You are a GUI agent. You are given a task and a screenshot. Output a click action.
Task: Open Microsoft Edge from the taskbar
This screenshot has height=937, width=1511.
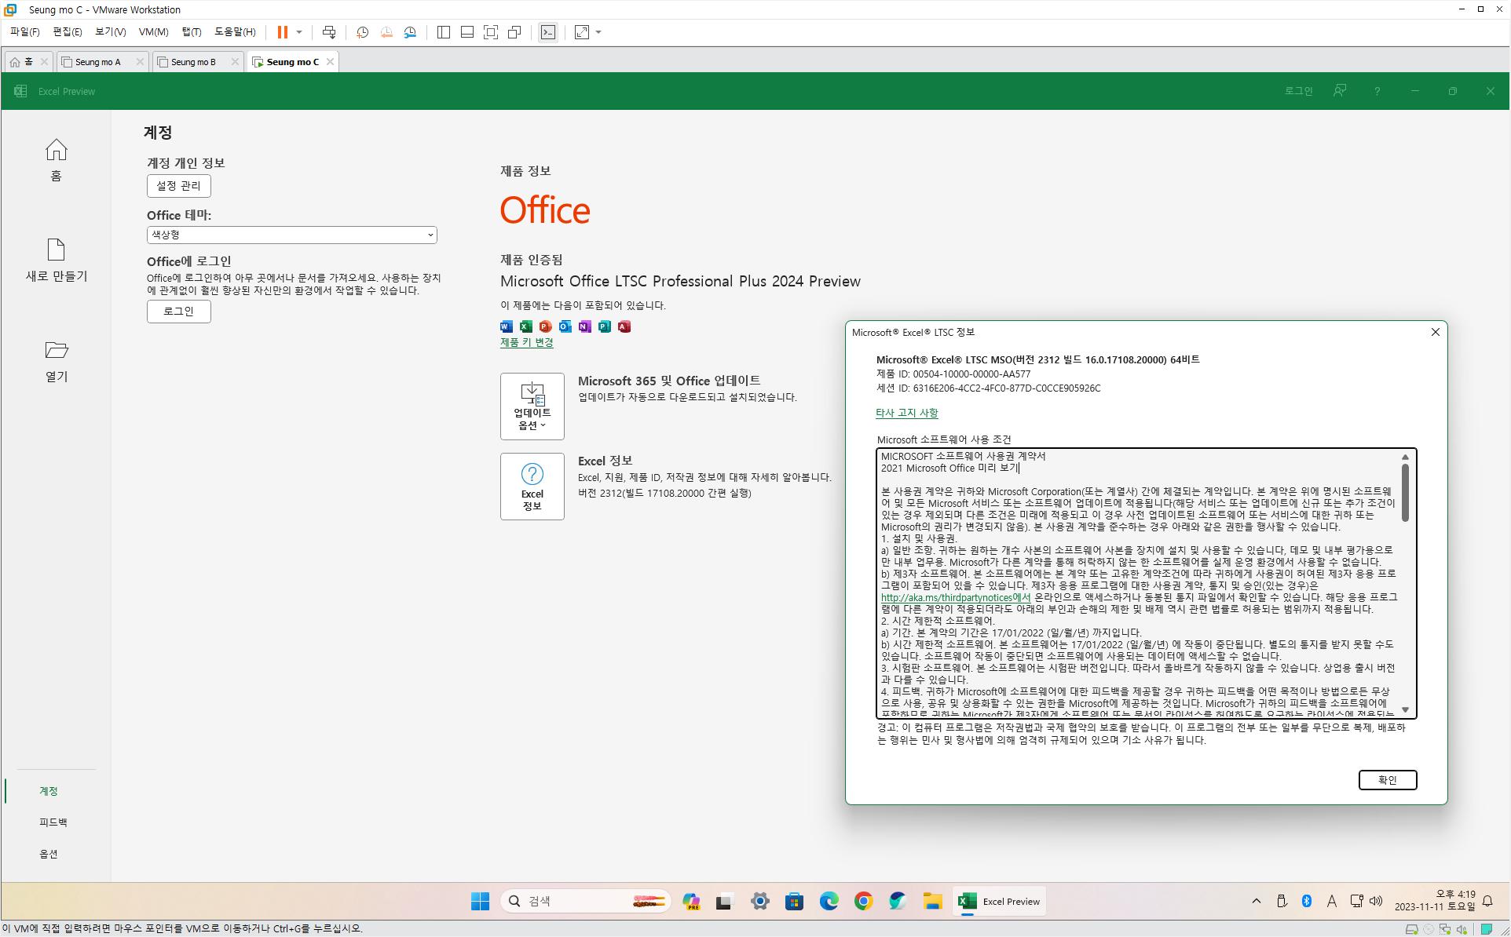click(x=829, y=901)
